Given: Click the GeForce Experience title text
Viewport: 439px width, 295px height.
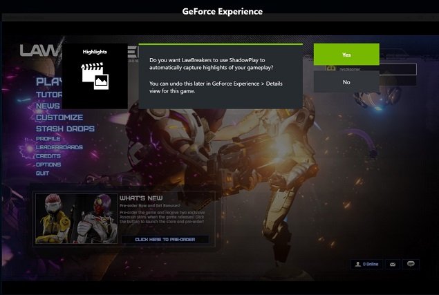Looking at the screenshot, I should click(223, 12).
